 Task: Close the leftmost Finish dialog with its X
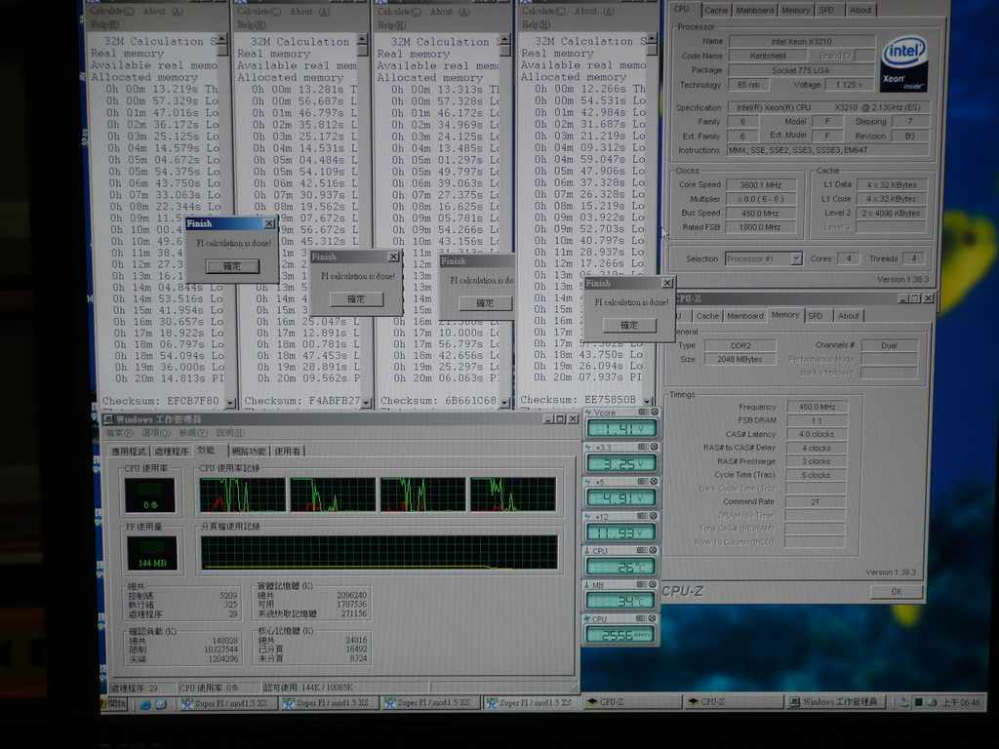point(269,223)
